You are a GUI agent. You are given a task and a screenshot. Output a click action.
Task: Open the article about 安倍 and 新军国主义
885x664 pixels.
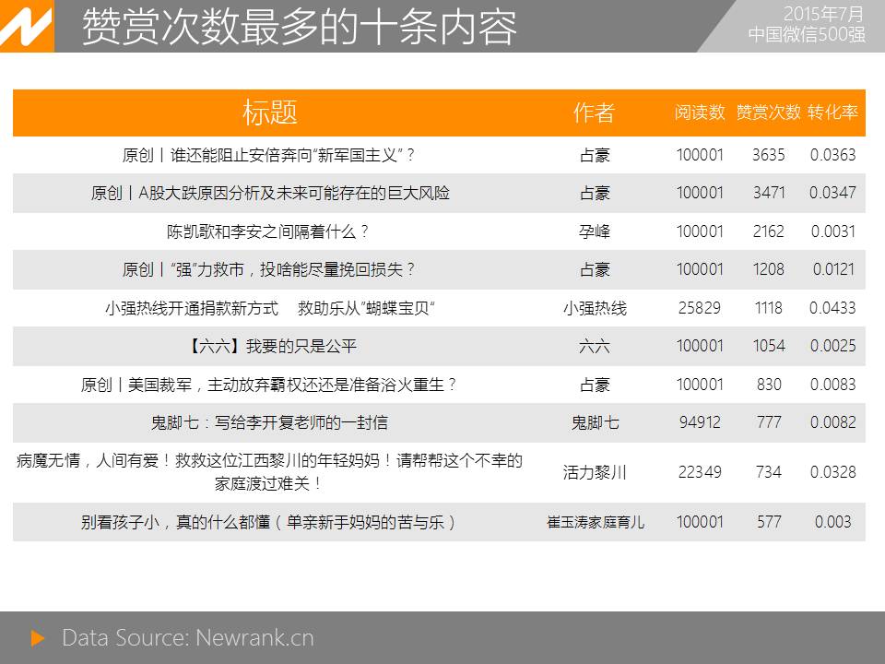pyautogui.click(x=269, y=155)
